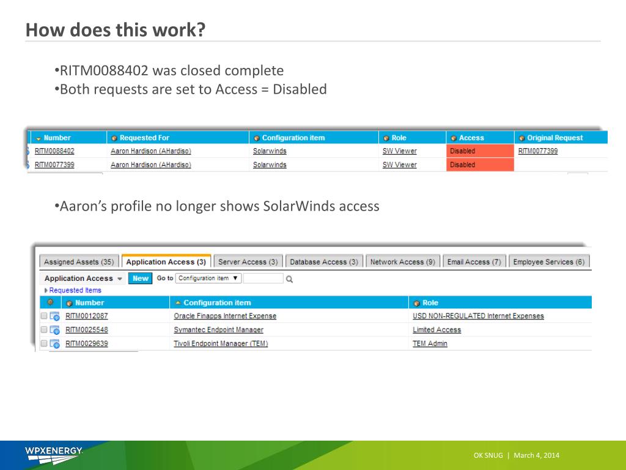View the Email Access (7) tab
The width and height of the screenshot is (626, 470).
474,262
